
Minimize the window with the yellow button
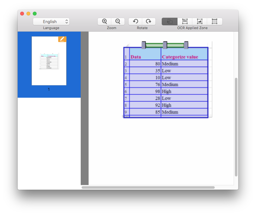28,14
